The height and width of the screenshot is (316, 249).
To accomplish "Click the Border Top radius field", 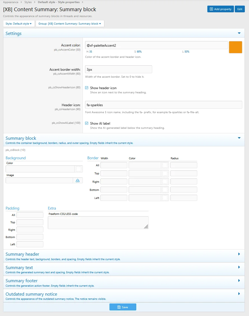I will (x=184, y=173).
